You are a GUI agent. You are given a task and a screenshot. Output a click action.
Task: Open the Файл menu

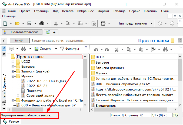point(12,11)
